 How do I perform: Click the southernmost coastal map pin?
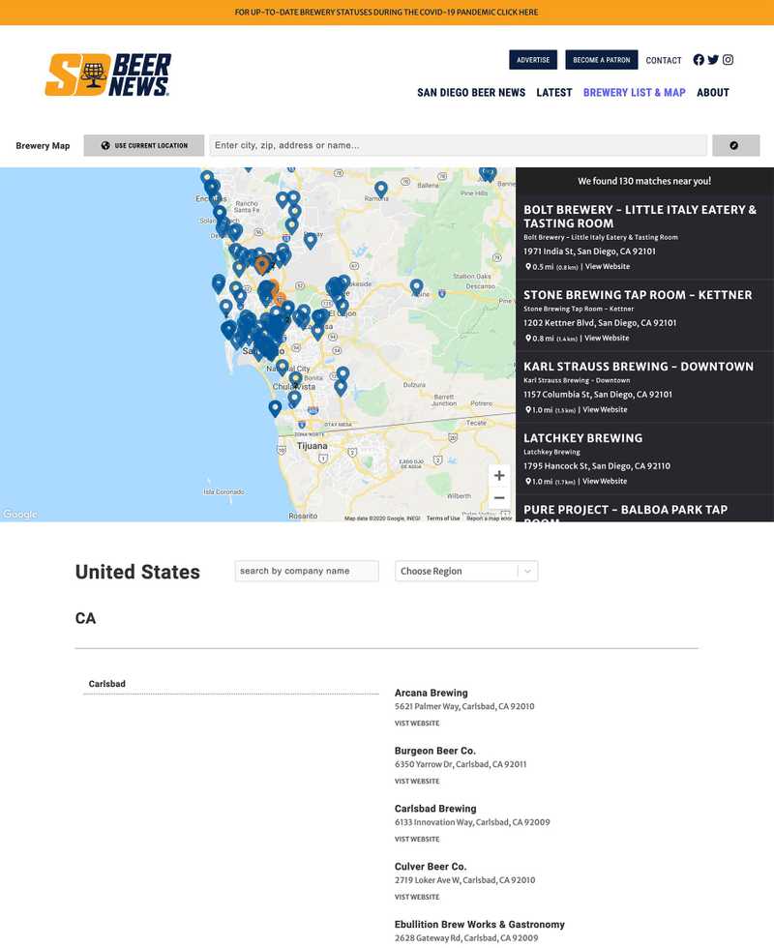[x=275, y=408]
